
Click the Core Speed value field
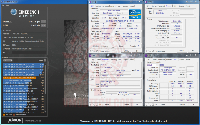tap(106, 34)
